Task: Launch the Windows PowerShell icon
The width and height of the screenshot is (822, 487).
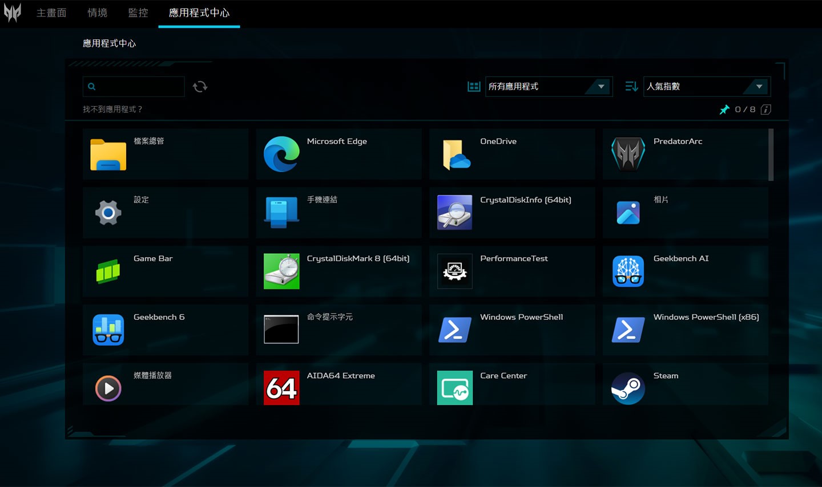Action: point(454,330)
